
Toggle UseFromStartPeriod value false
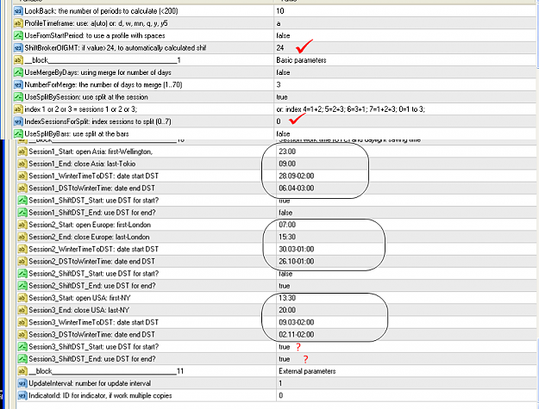click(x=283, y=35)
